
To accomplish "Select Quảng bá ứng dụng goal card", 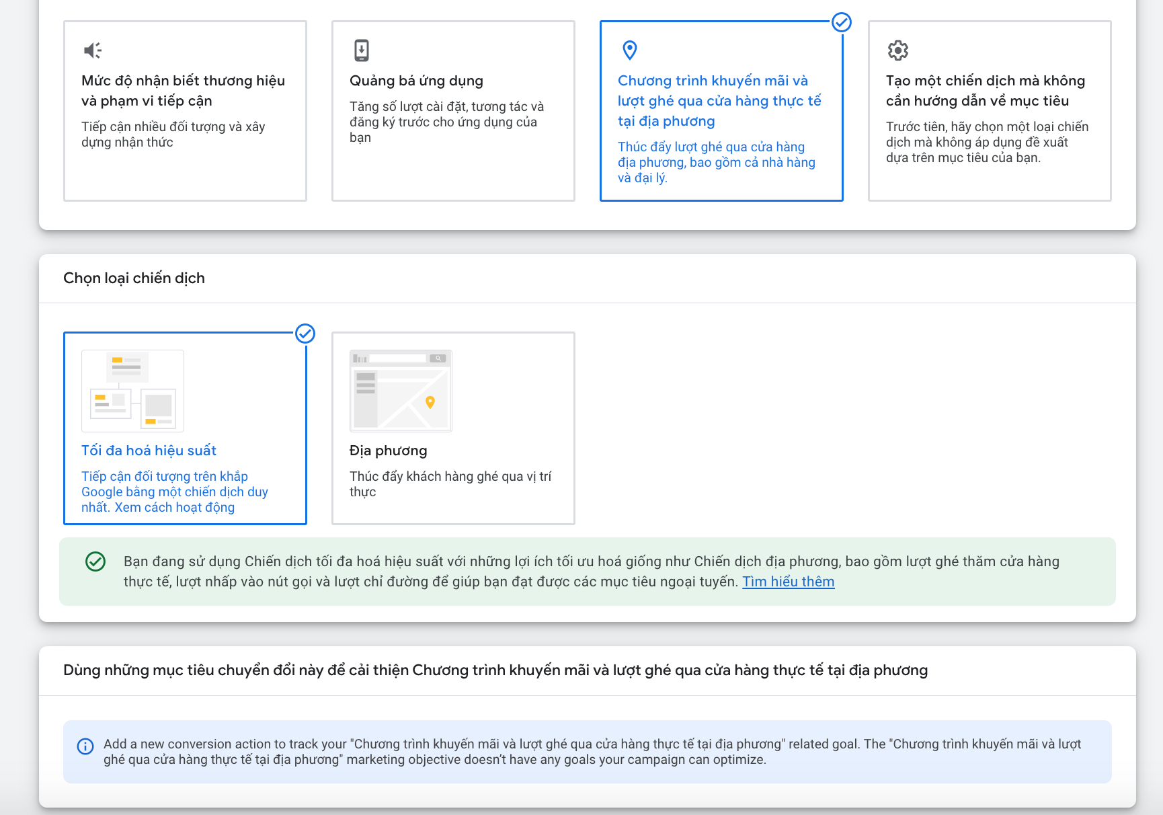I will tap(453, 111).
